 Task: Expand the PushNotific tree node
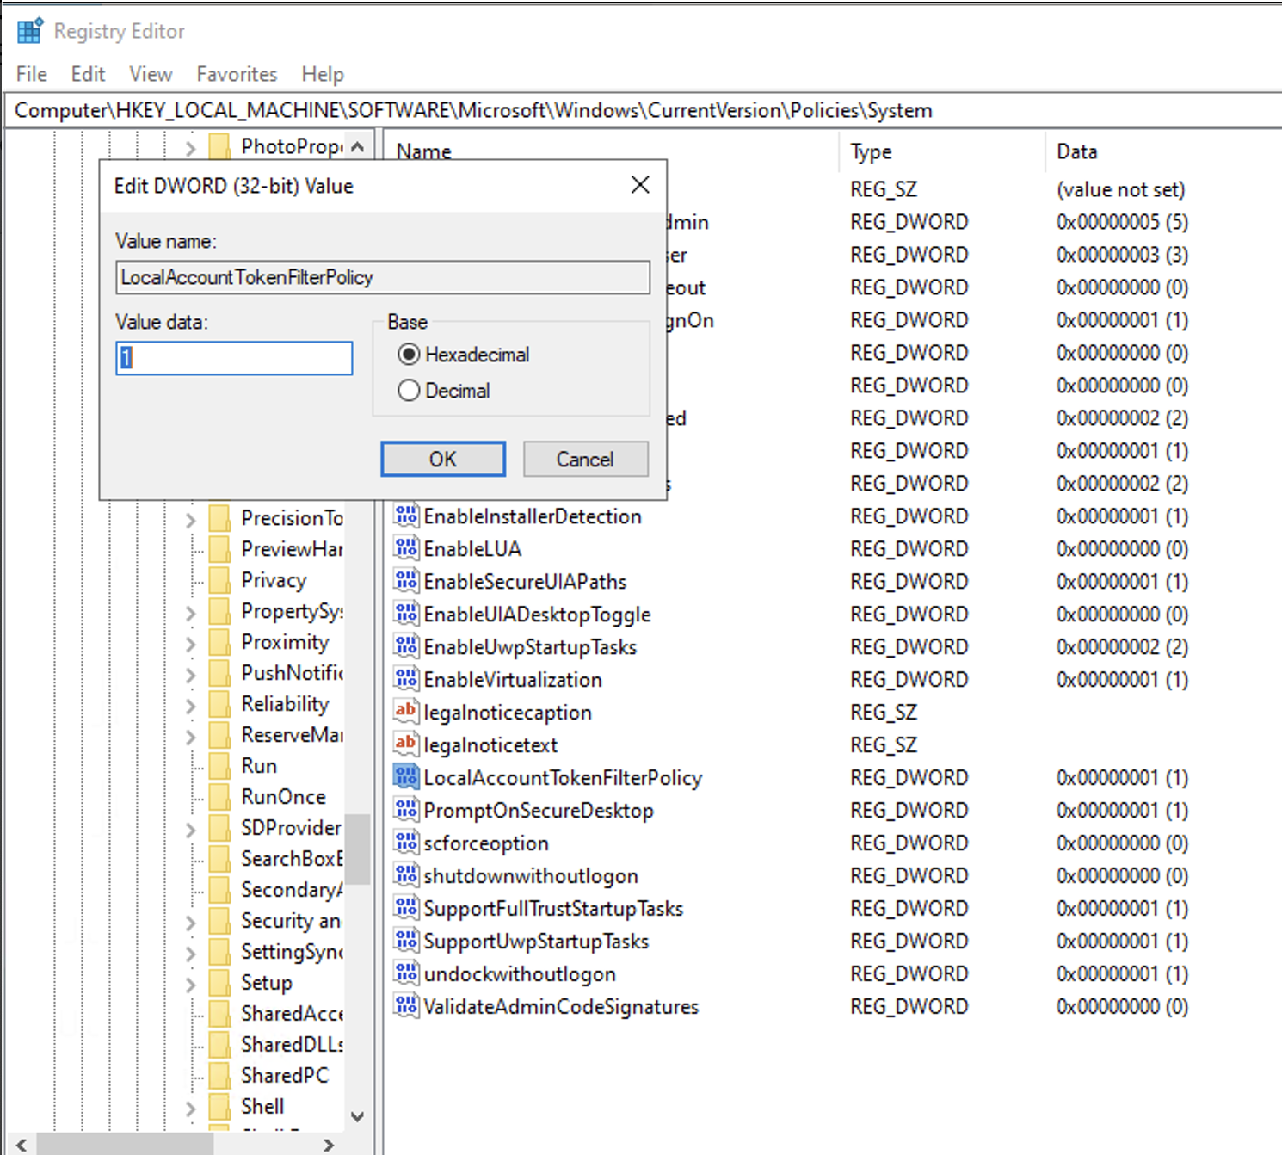tap(191, 674)
